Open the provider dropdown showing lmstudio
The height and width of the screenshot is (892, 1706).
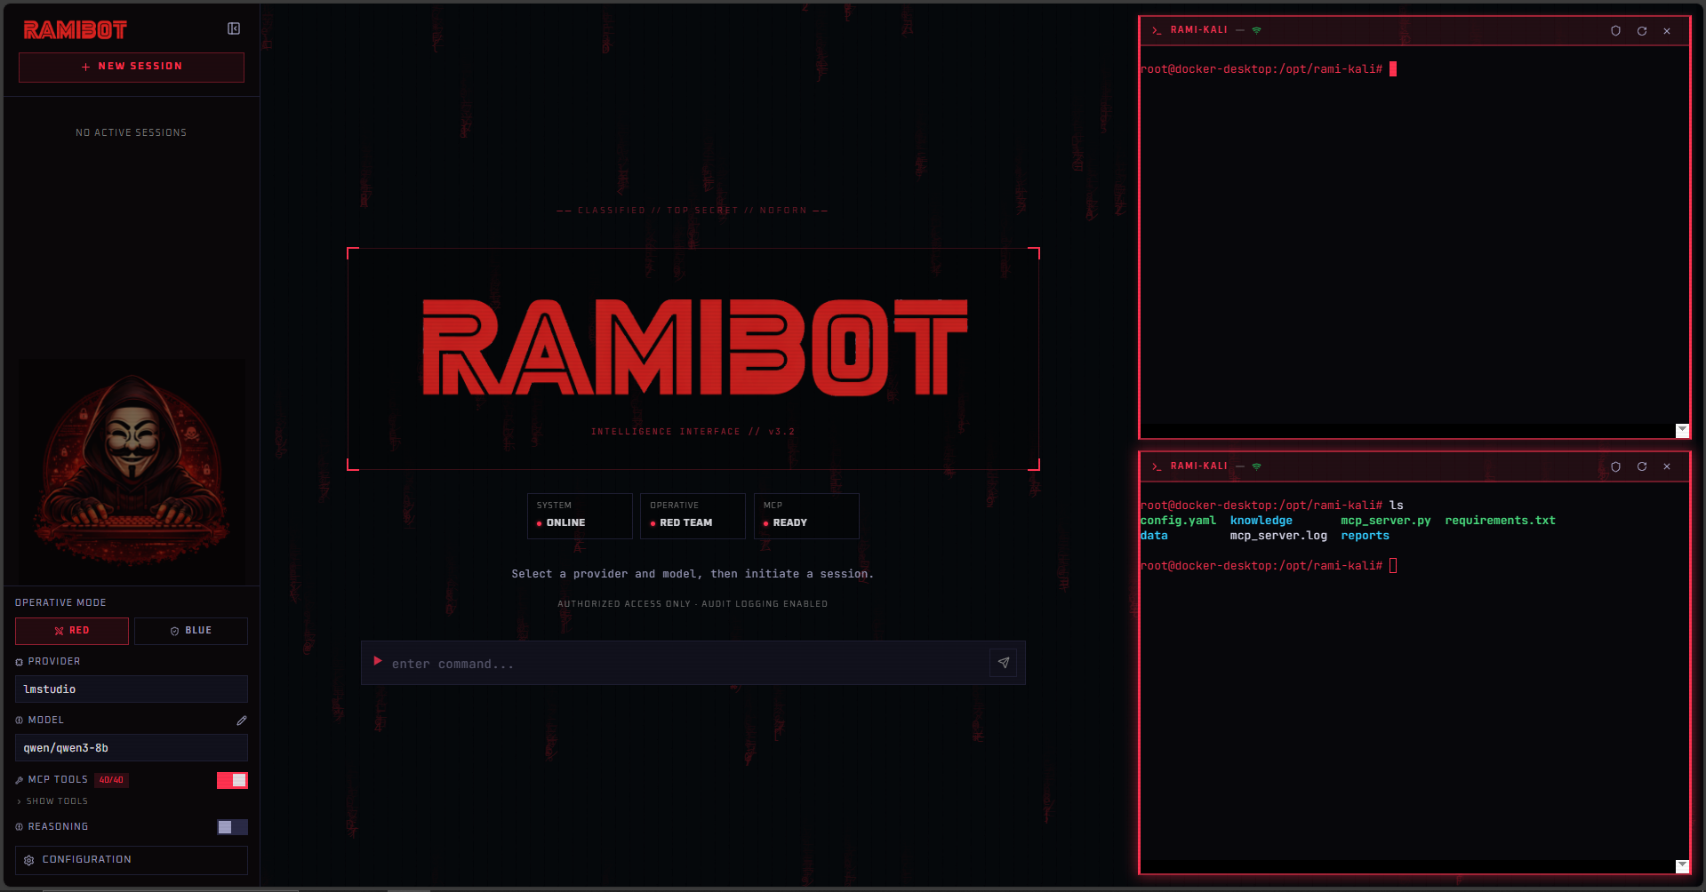[x=132, y=689]
